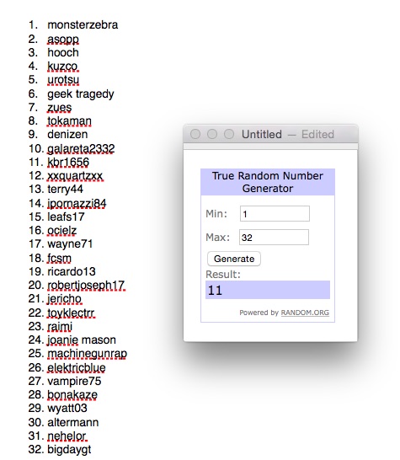Click list entry wyatt03
Viewport: 400px width, 460px height.
click(67, 409)
